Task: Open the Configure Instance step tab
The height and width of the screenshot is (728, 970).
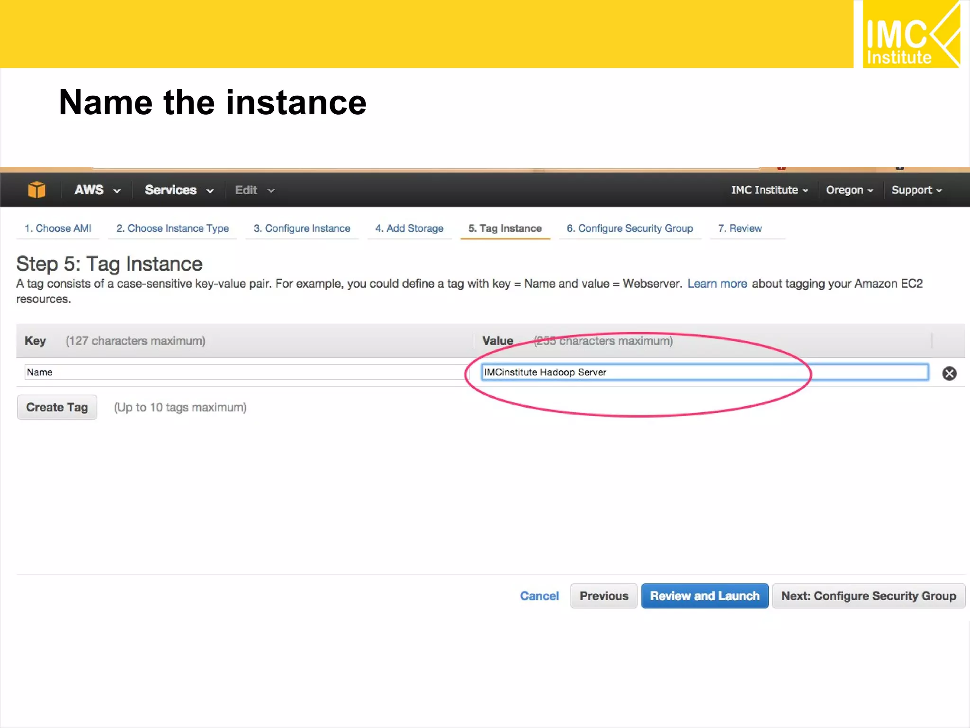Action: point(302,228)
